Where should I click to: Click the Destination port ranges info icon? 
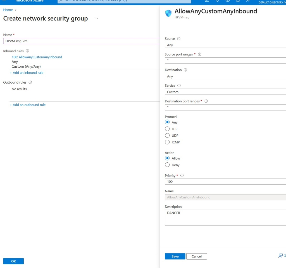click(206, 101)
